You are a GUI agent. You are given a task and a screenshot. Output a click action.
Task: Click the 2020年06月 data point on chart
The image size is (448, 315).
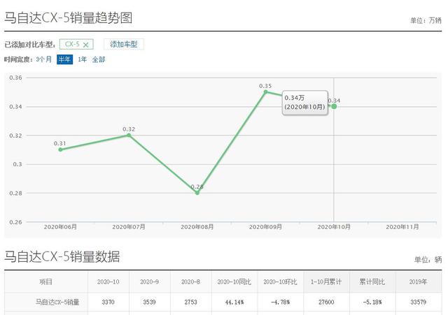click(60, 149)
